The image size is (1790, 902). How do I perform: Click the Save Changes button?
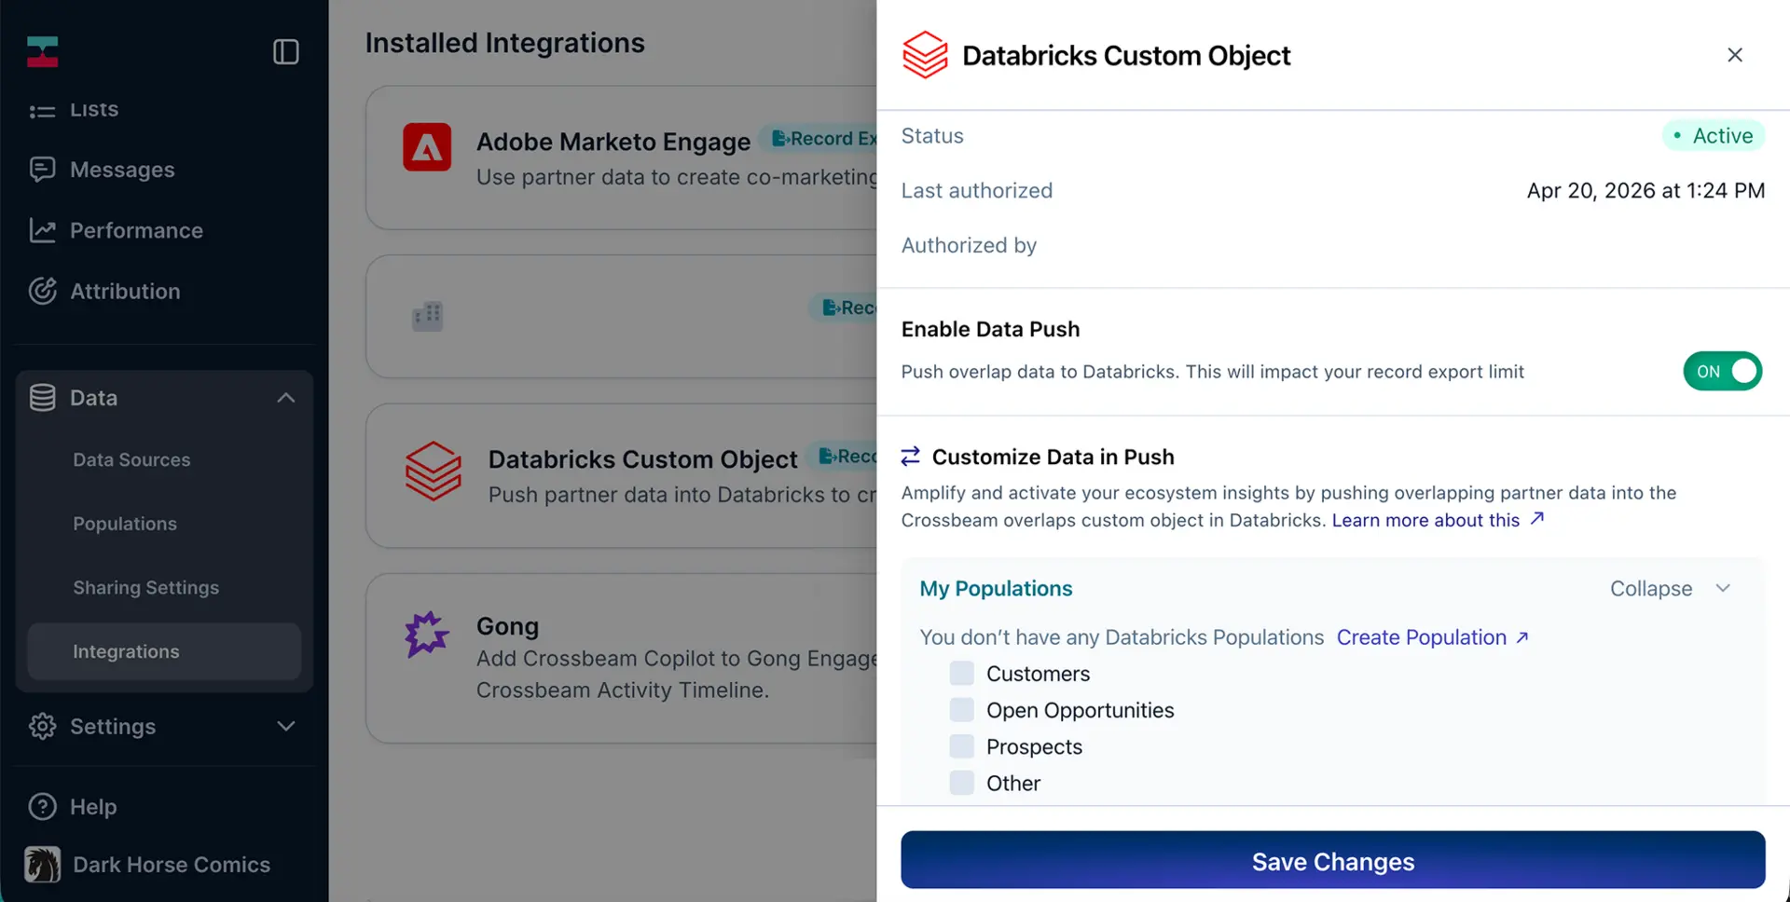tap(1332, 860)
